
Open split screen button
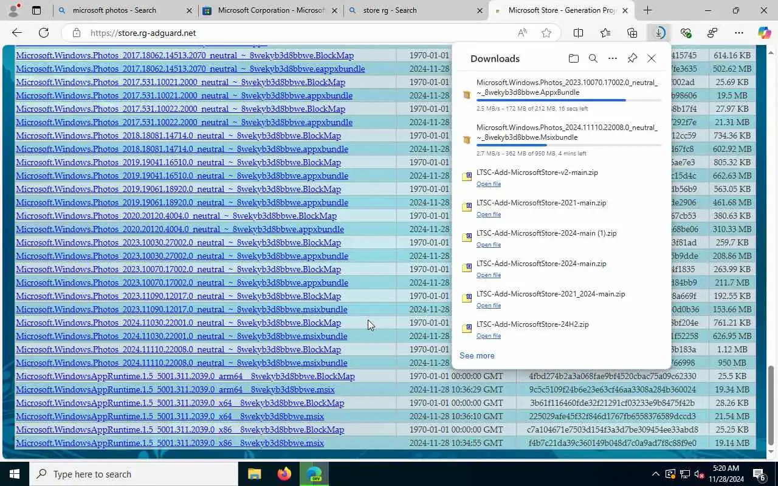579,33
